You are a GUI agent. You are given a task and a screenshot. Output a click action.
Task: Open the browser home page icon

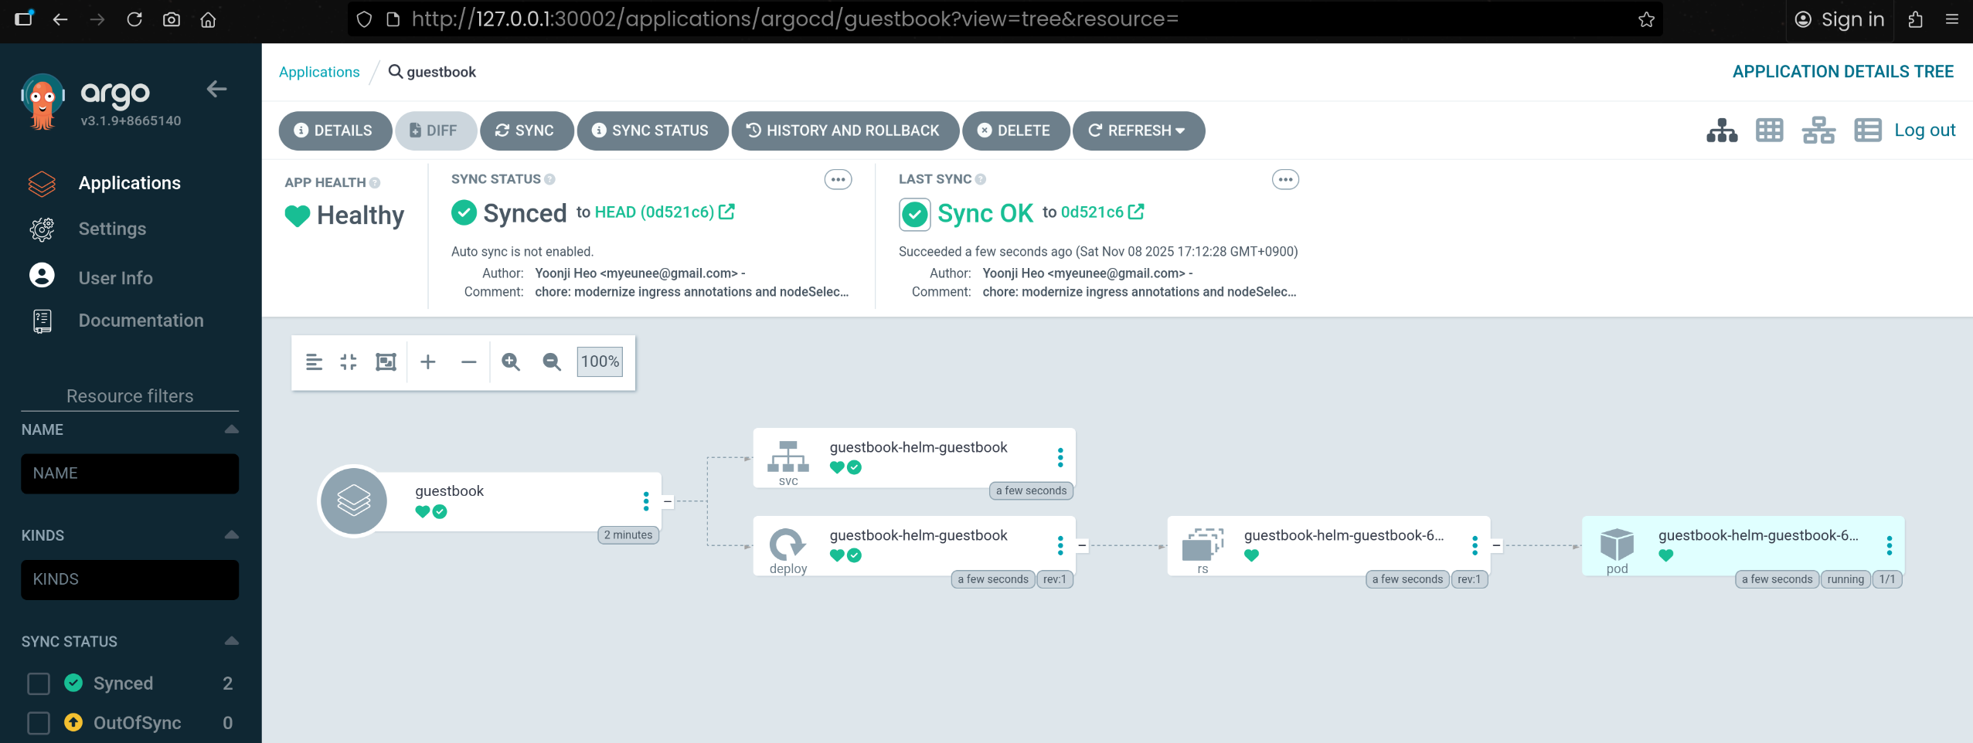click(208, 19)
